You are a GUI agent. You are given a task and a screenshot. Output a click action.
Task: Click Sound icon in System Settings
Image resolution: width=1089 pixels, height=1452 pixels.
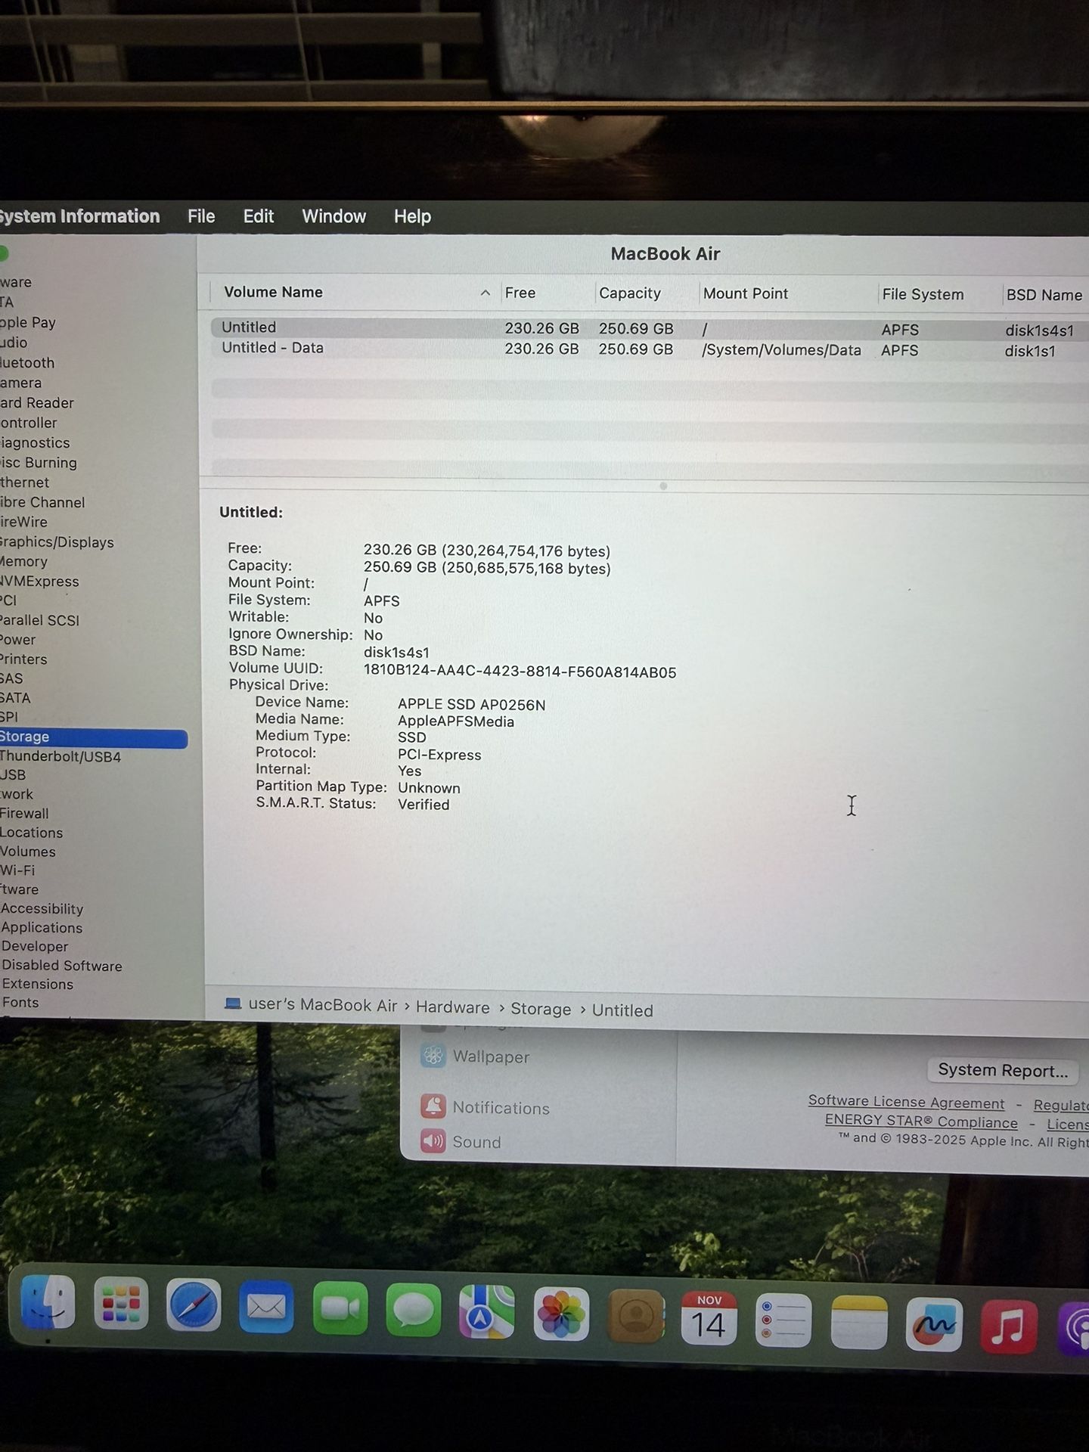[x=433, y=1140]
